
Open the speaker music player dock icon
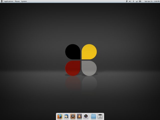[73, 116]
